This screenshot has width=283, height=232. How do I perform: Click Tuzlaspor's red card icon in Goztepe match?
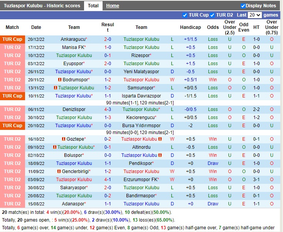click(x=160, y=139)
